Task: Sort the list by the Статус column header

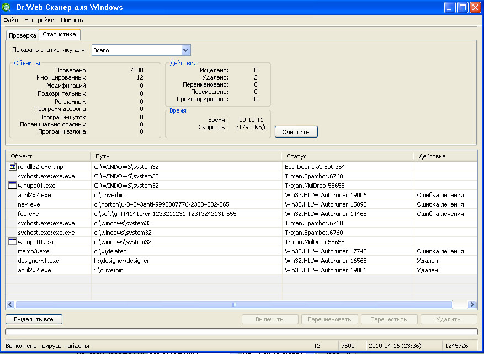Action: pos(348,156)
